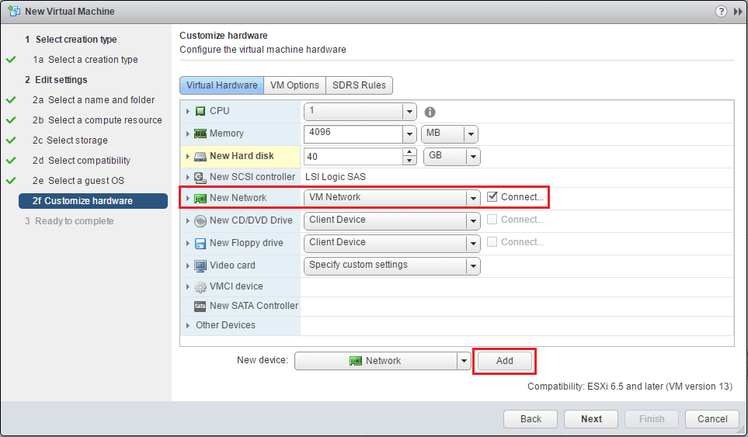Viewport: 748px width, 437px height.
Task: Click the Memory value field showing 4096
Action: [x=353, y=134]
